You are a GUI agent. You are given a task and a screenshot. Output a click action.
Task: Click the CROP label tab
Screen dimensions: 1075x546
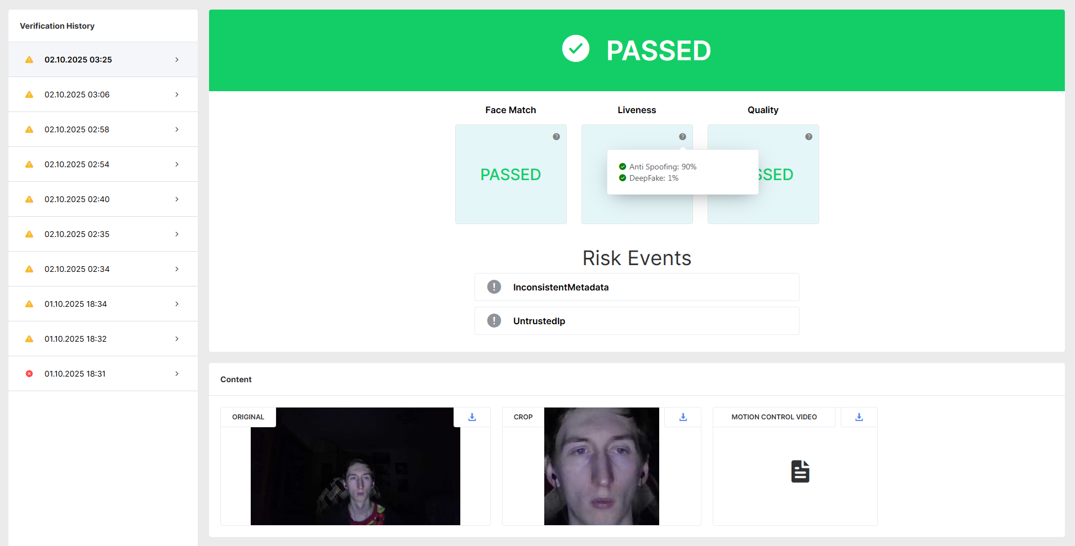point(523,417)
